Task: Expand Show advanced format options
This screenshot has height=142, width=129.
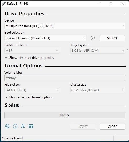Action: click(29, 97)
